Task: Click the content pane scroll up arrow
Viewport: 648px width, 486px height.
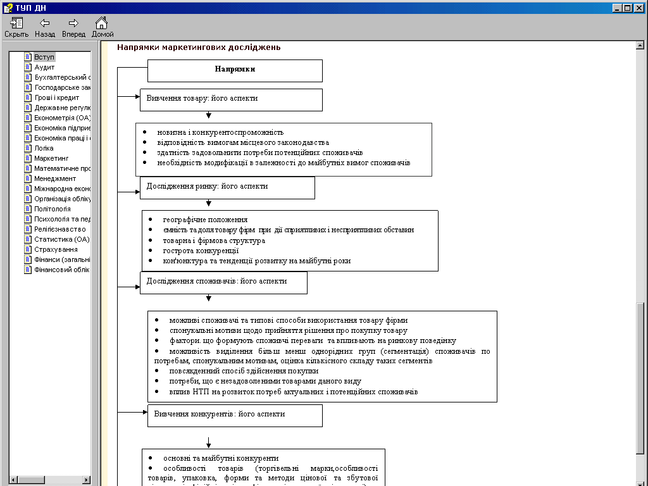Action: 640,46
